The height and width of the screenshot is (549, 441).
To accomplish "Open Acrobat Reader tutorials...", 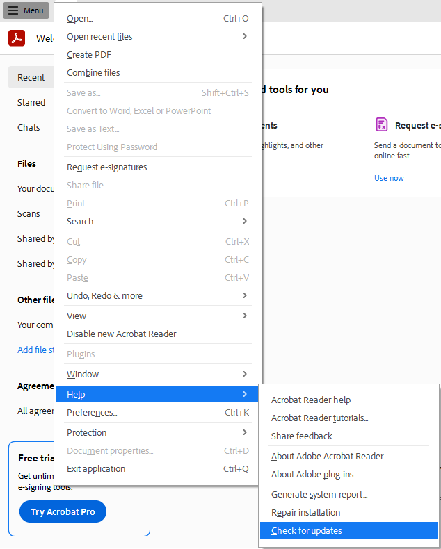I will (x=348, y=418).
